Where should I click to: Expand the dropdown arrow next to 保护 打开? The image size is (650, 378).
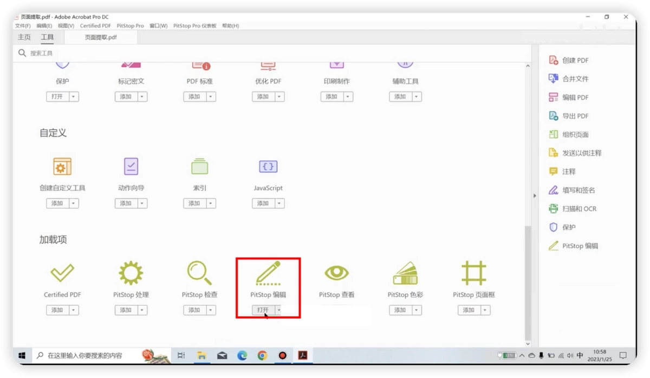(74, 97)
